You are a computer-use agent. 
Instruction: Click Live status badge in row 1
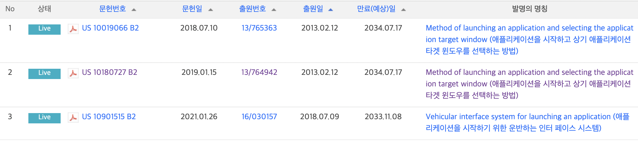point(45,29)
